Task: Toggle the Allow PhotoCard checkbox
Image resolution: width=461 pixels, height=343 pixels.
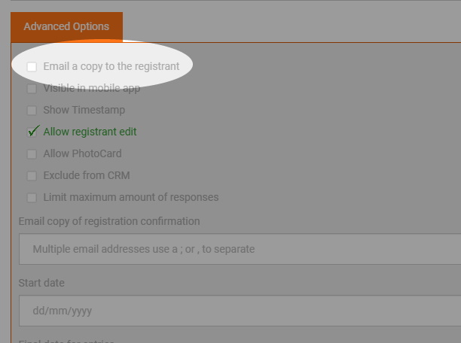Action: 32,154
